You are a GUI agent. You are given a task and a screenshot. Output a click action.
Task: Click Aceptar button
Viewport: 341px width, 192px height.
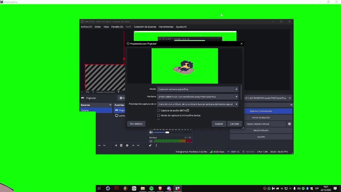coord(219,124)
